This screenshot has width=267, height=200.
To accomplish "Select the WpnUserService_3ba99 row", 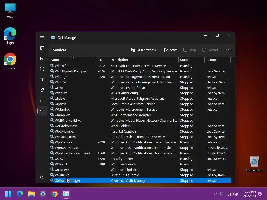I will tap(140, 153).
